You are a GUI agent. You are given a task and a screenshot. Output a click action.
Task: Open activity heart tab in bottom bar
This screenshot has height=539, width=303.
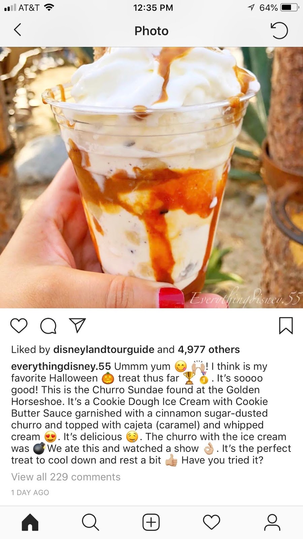[211, 522]
